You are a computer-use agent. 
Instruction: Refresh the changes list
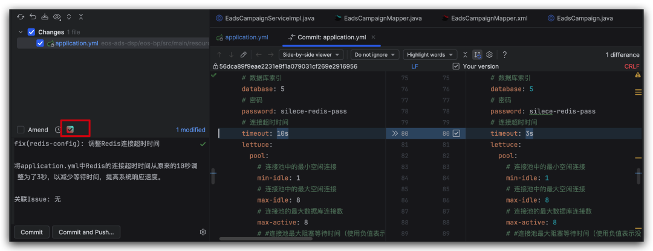click(20, 17)
